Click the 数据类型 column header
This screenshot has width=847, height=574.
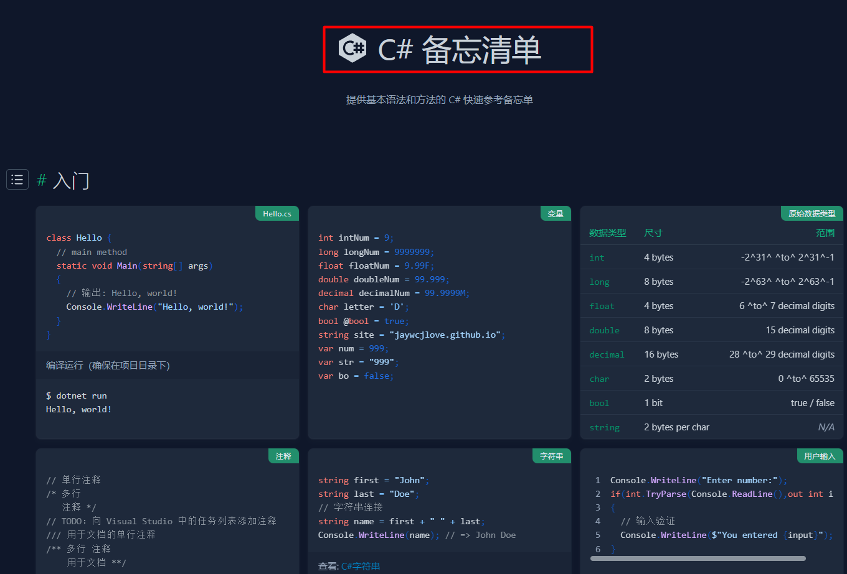coord(608,233)
